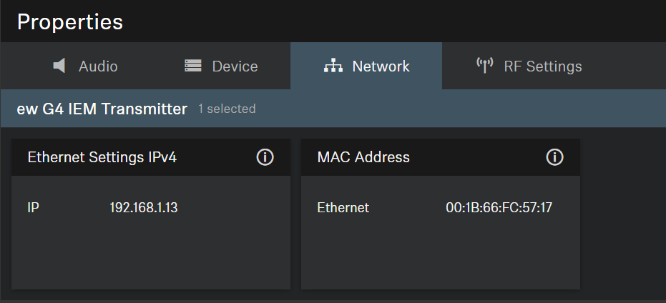Click the MAC Address panel title
Screen dimensions: 666x303
tap(363, 158)
